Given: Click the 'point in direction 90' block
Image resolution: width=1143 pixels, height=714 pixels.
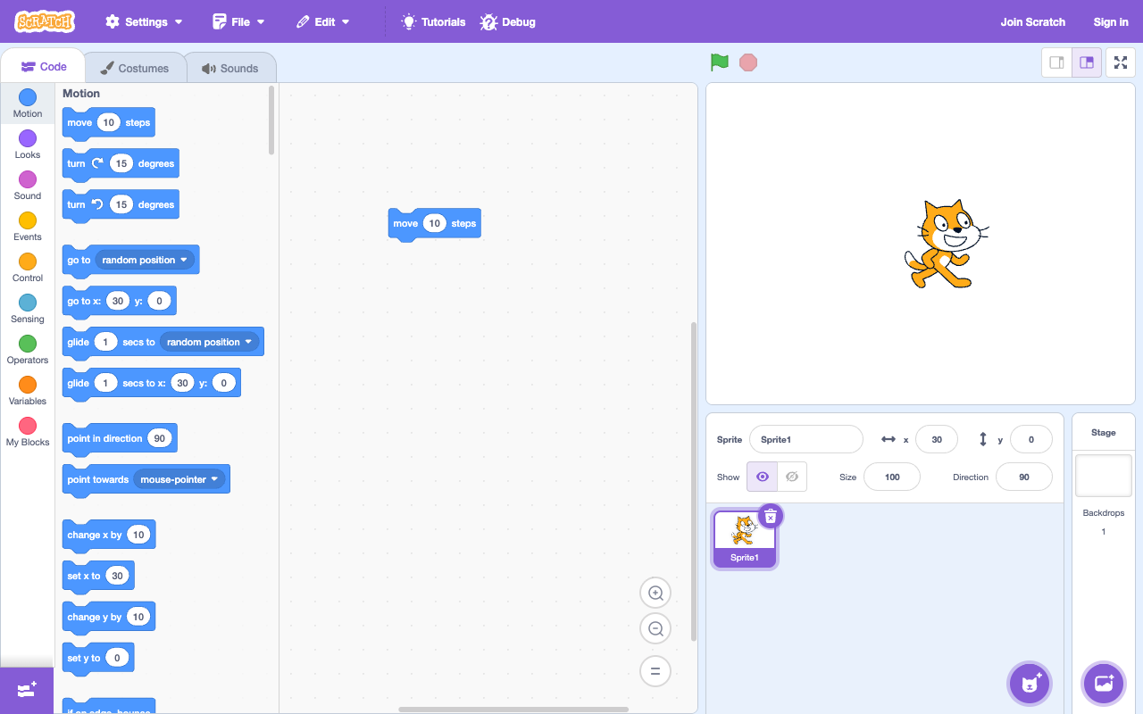Looking at the screenshot, I should (120, 439).
